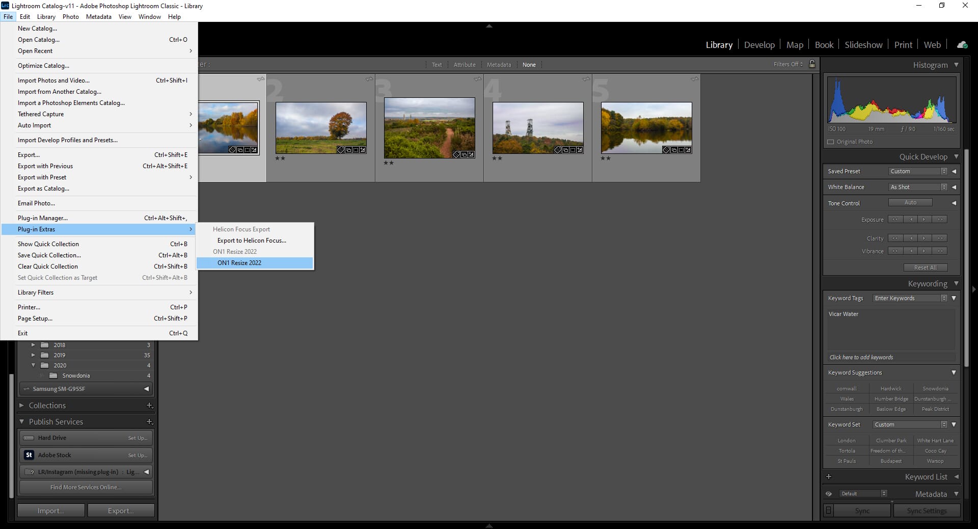Click the Reset All button
The image size is (978, 529).
pos(925,268)
